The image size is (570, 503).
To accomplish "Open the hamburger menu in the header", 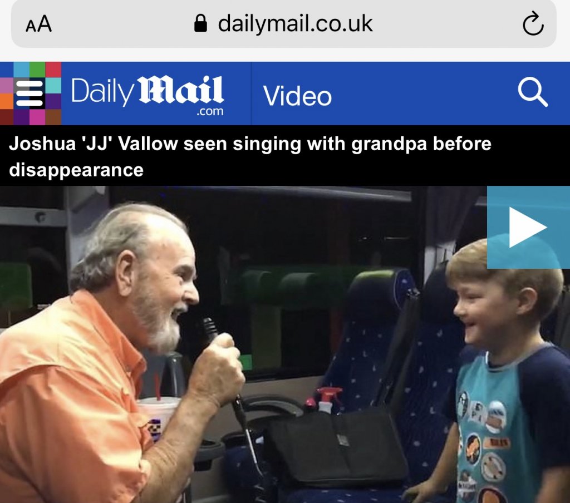I will click(30, 93).
